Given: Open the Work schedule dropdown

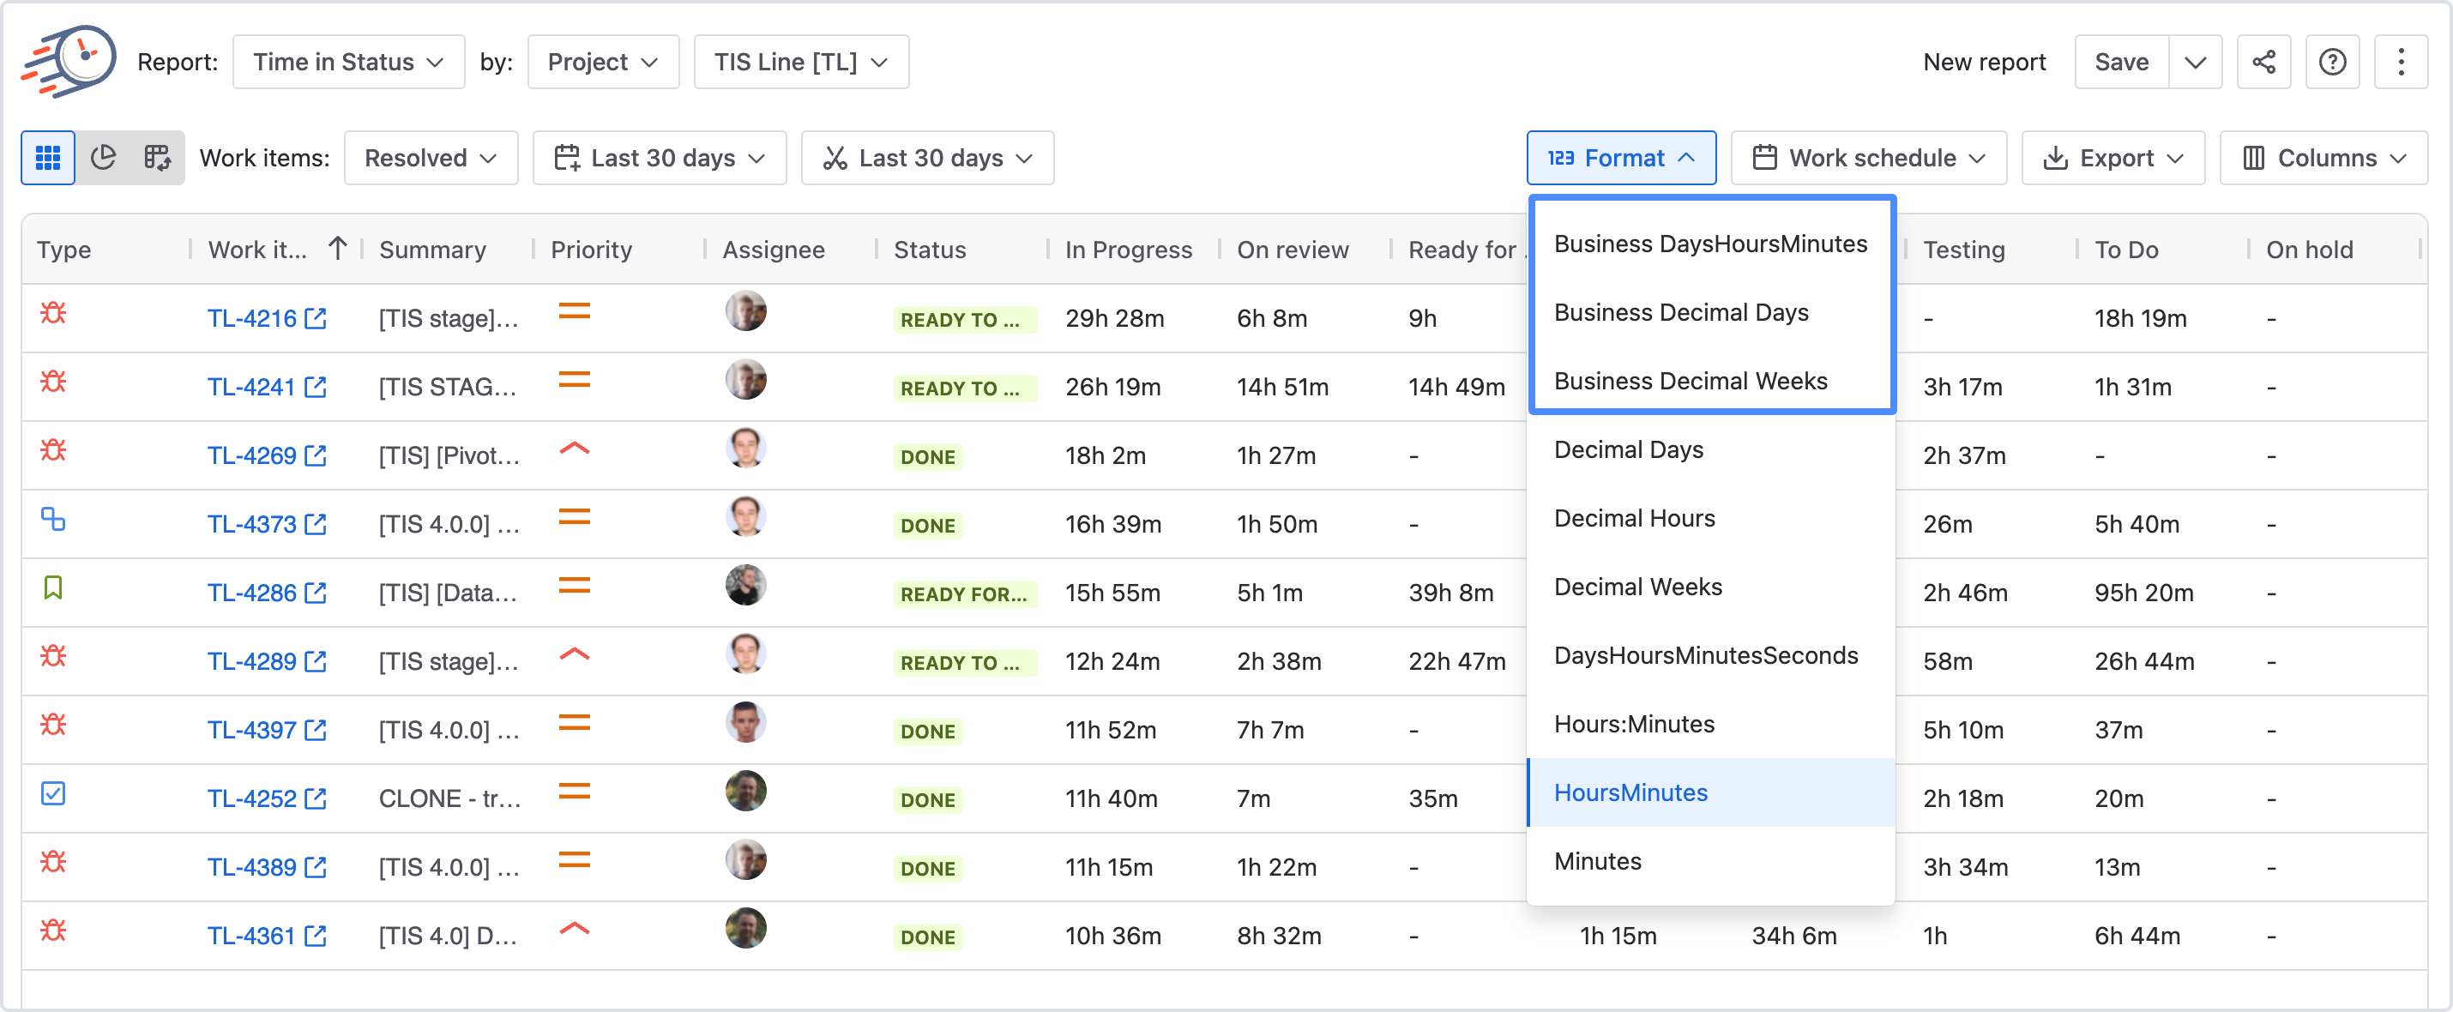Looking at the screenshot, I should (x=1867, y=157).
